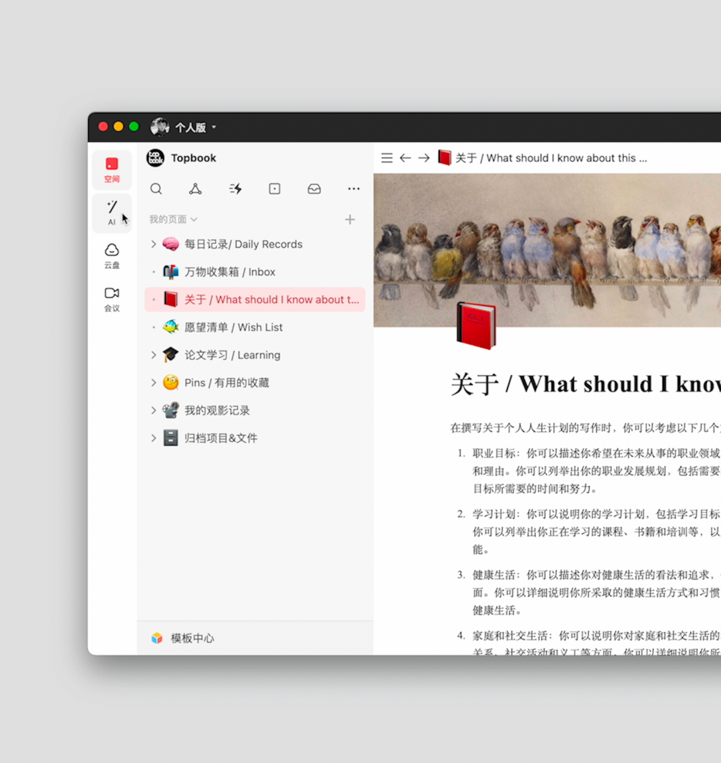This screenshot has width=721, height=763.
Task: Expand the 每日记录/ Daily Records tree
Action: tap(154, 244)
